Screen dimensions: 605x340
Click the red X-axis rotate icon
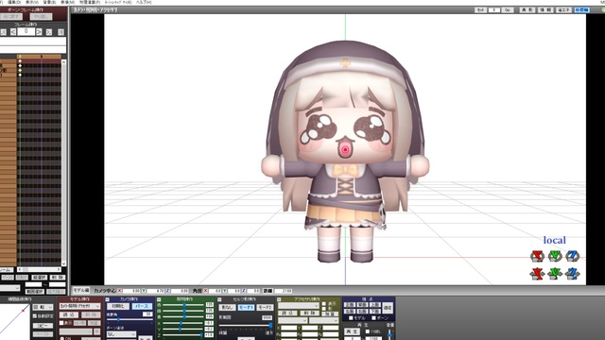[537, 256]
